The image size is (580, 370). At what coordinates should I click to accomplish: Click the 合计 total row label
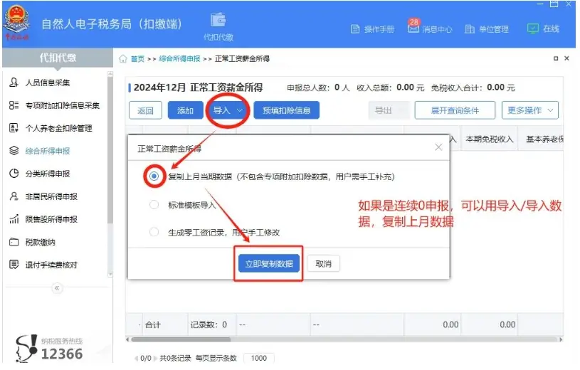pyautogui.click(x=152, y=325)
